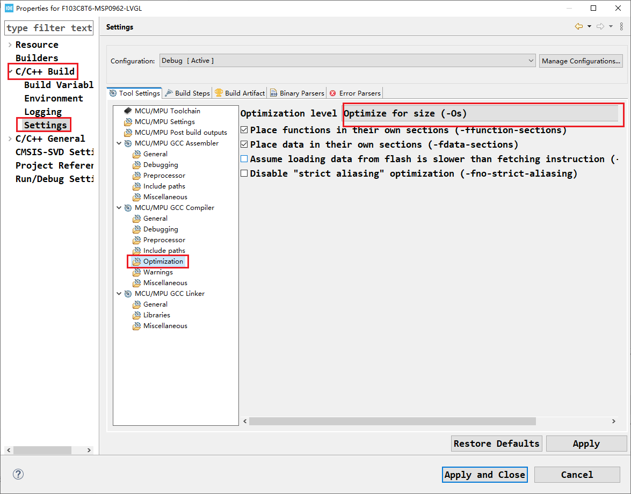Select CMSIS-SVD Settings tree item
631x494 pixels.
point(54,152)
